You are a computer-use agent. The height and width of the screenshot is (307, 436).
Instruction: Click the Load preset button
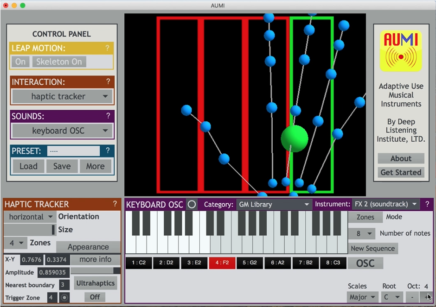28,166
